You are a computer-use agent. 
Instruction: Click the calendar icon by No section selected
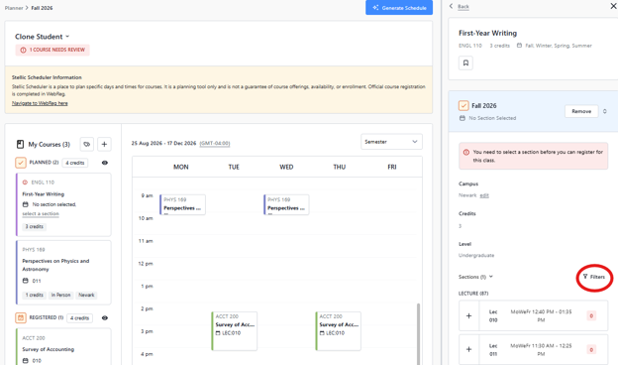(x=25, y=204)
